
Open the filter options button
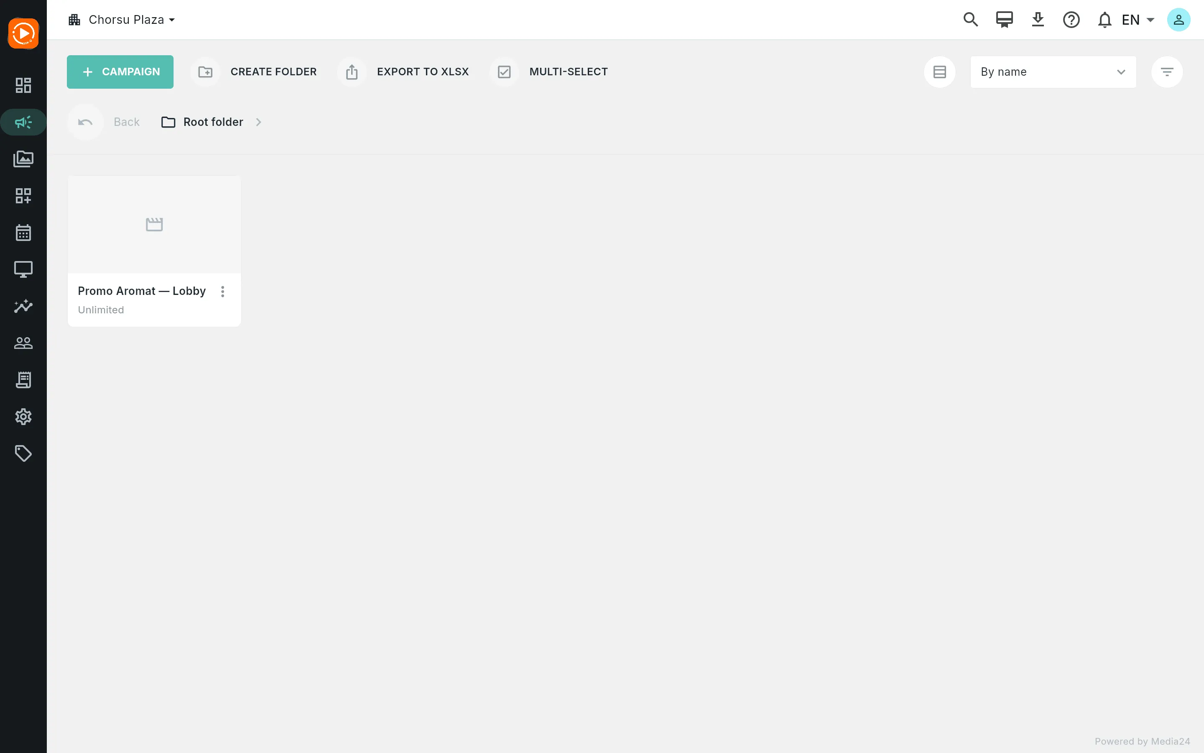[1167, 72]
